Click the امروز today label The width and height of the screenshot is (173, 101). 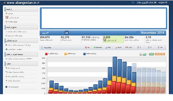[x=45, y=33]
